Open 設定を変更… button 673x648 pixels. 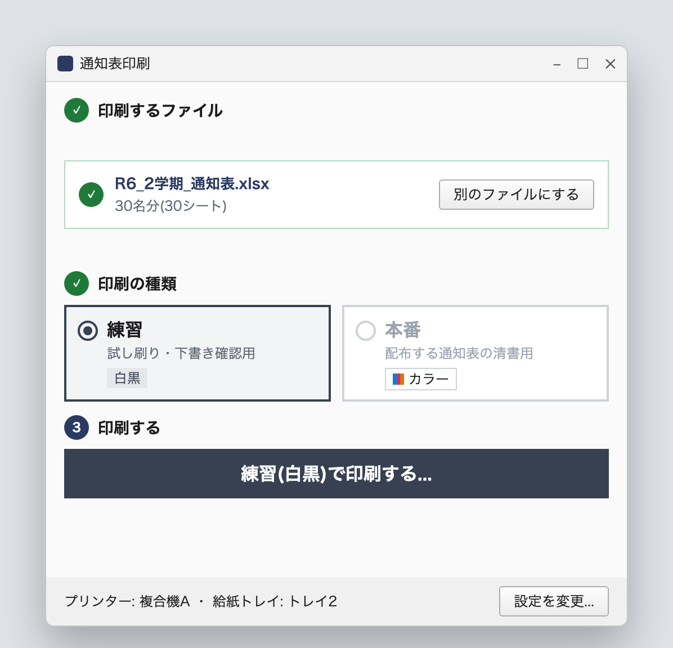tap(554, 601)
